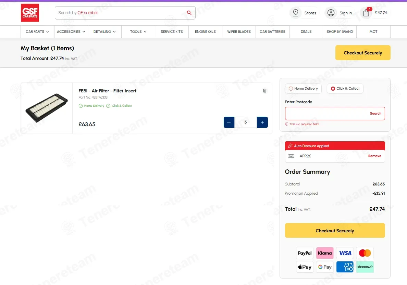
Task: Open the Car Batteries menu item
Action: [273, 31]
